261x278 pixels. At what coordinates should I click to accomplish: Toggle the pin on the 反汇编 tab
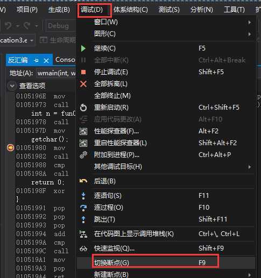coord(36,60)
